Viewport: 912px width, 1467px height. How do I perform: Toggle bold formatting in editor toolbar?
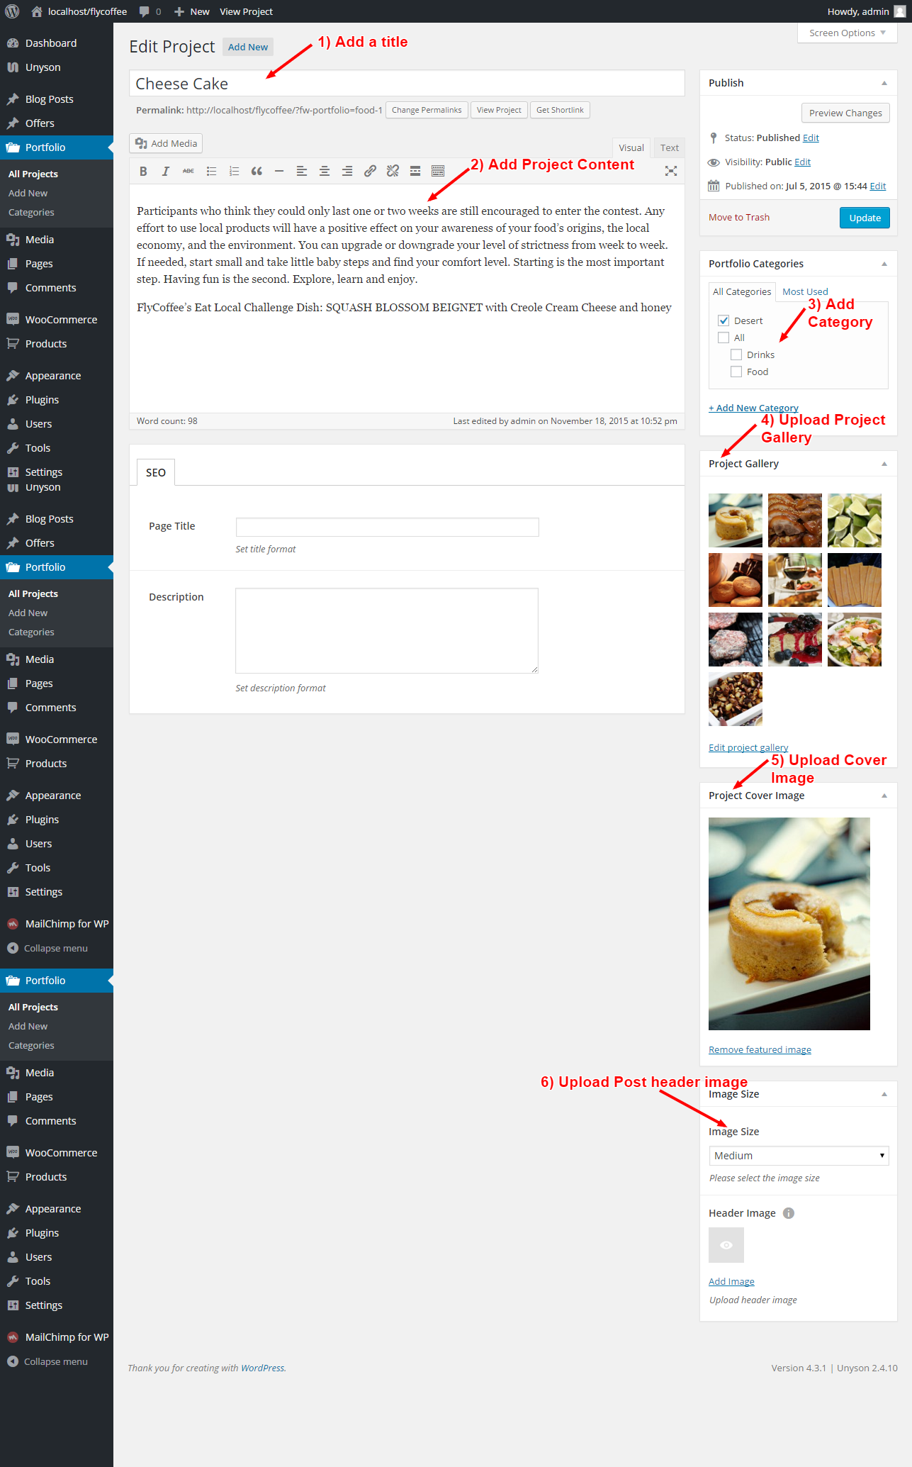(143, 171)
